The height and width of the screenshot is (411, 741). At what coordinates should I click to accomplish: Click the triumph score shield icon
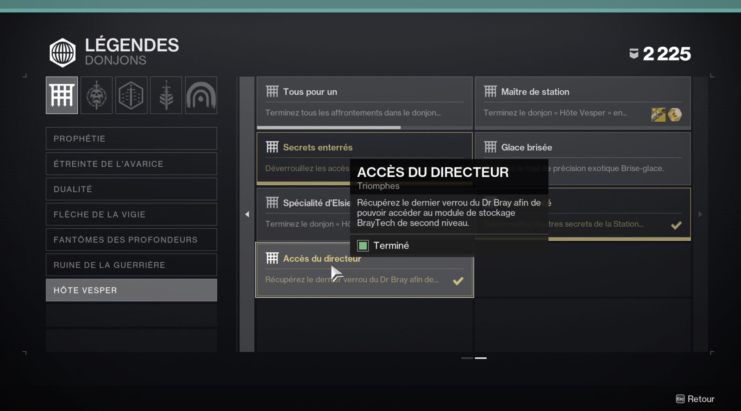(x=634, y=54)
